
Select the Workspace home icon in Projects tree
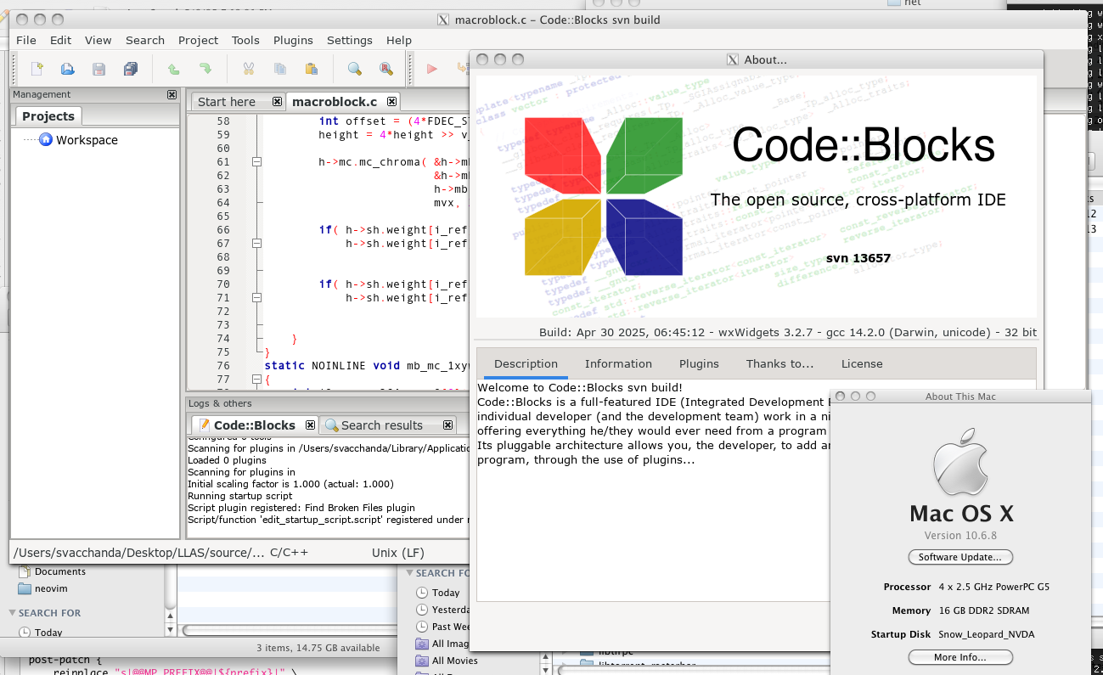click(x=46, y=139)
